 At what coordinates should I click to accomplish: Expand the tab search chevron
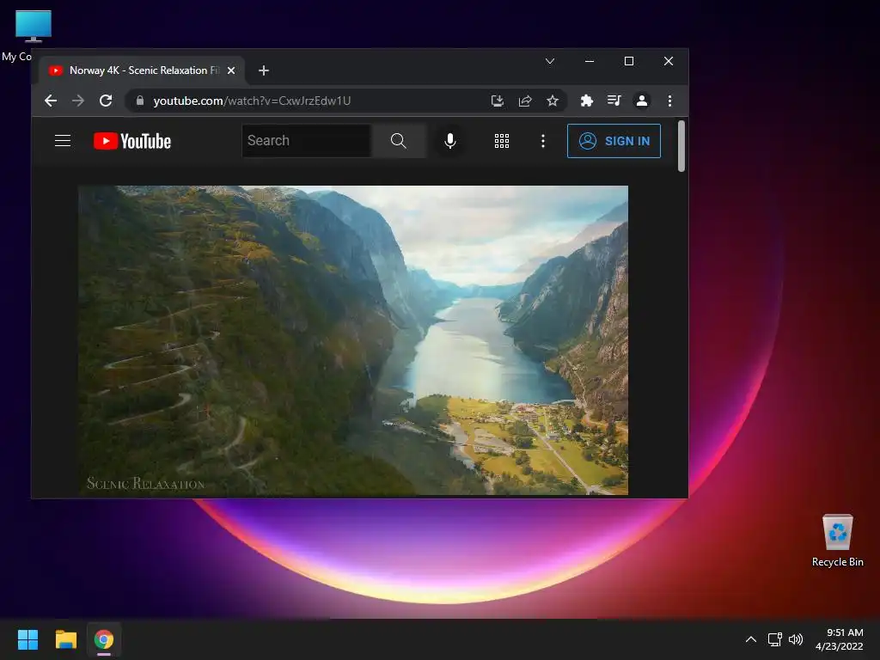[550, 61]
